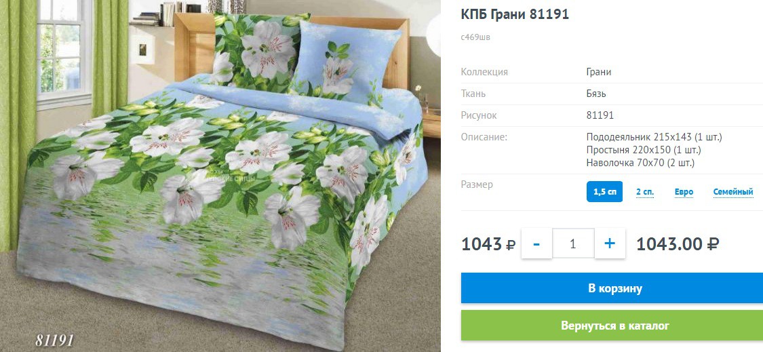Click the 81191 caption on the photo
The image size is (763, 352).
pyautogui.click(x=54, y=339)
